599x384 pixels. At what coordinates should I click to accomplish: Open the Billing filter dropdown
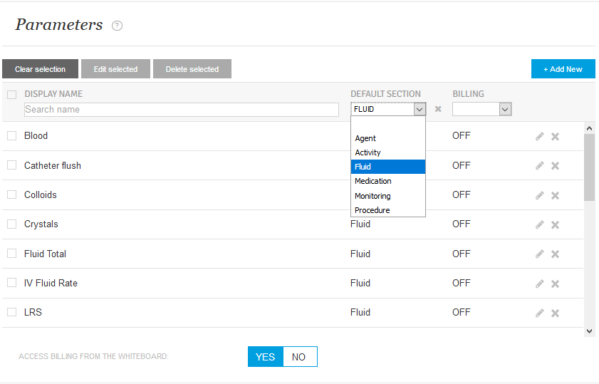click(481, 109)
